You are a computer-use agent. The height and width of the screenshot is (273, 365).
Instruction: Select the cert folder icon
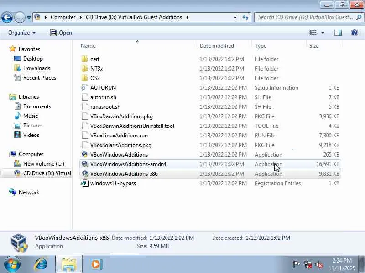[85, 59]
